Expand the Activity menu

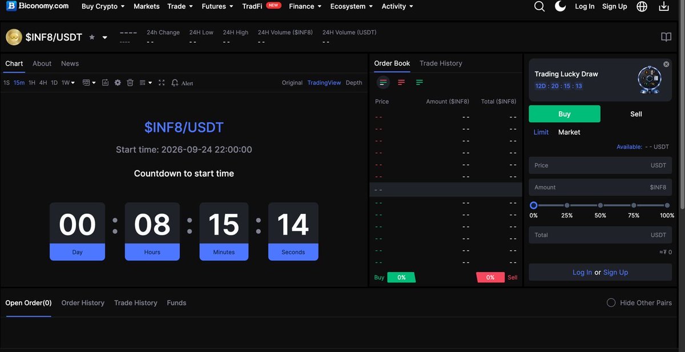point(397,6)
